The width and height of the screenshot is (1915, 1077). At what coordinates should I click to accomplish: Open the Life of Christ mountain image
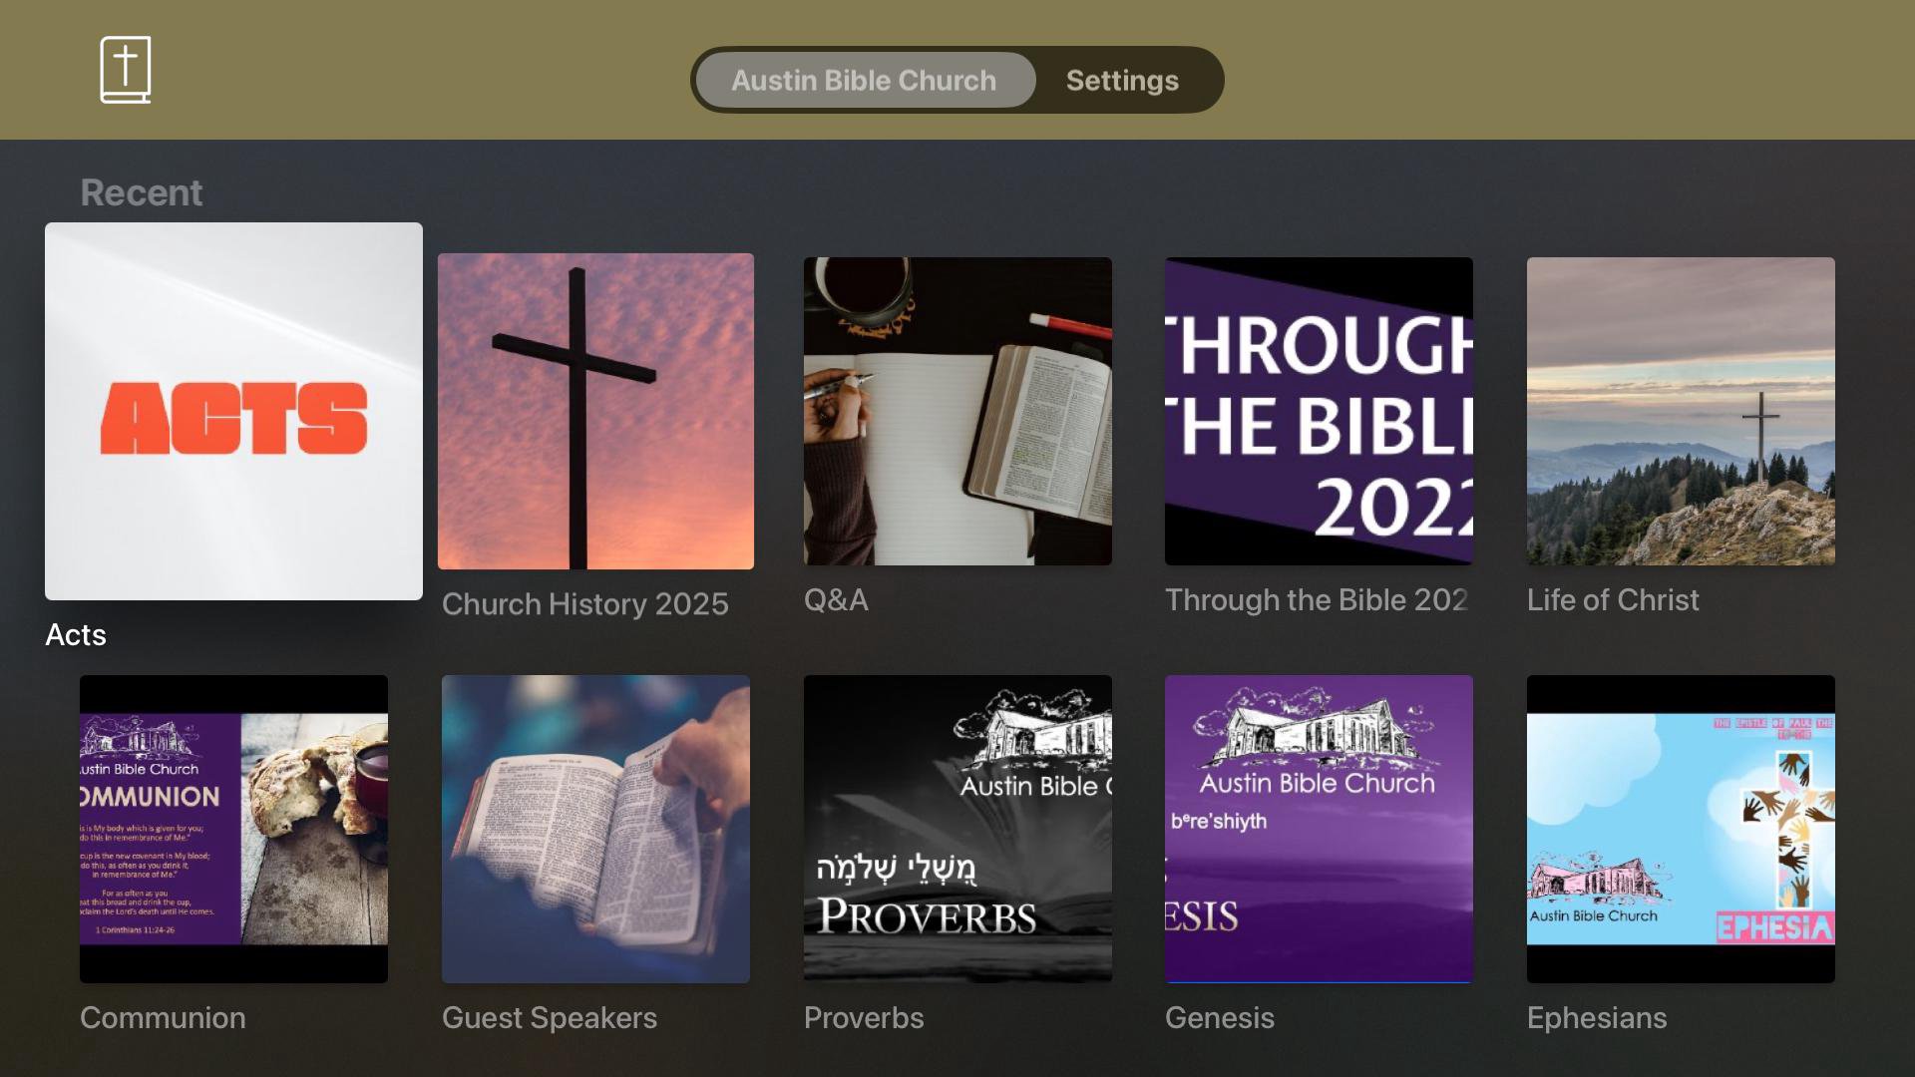click(x=1681, y=411)
